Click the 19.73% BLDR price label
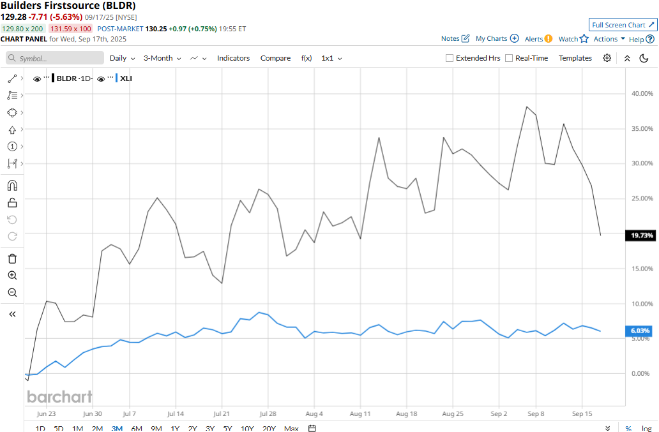 pos(640,235)
